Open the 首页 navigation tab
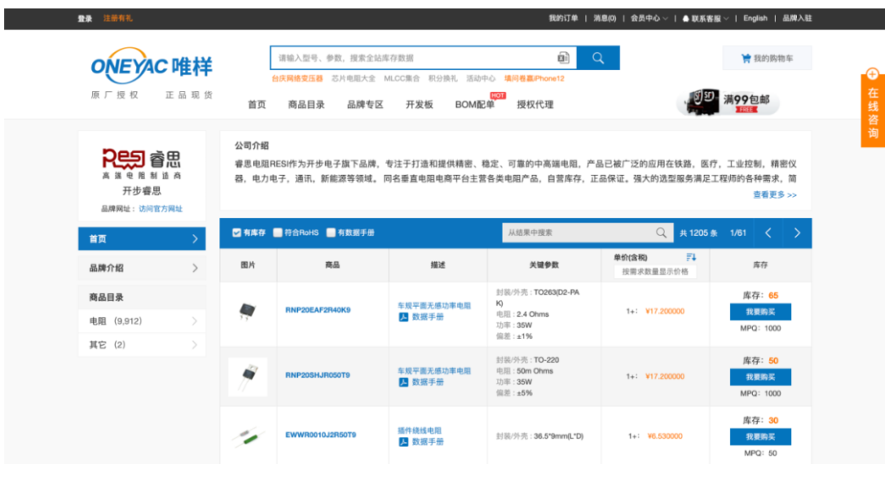 pyautogui.click(x=256, y=104)
